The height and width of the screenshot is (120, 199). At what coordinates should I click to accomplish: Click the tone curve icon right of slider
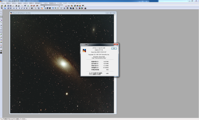click(66, 6)
